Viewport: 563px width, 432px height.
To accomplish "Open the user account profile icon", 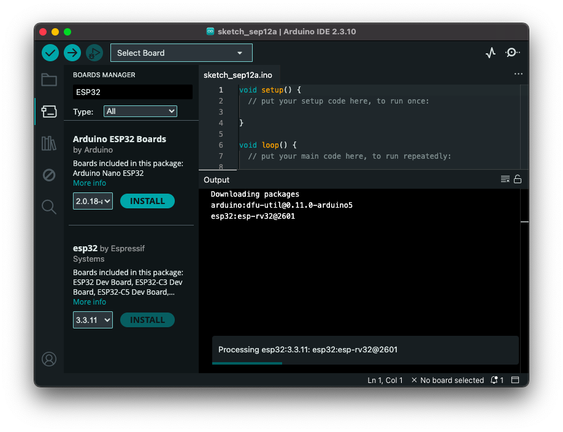I will point(49,359).
